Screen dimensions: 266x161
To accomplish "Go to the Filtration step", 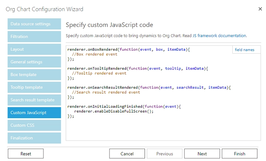I will click(34, 37).
